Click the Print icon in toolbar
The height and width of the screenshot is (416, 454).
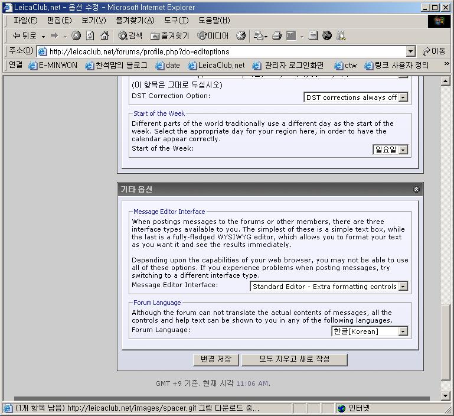point(276,36)
